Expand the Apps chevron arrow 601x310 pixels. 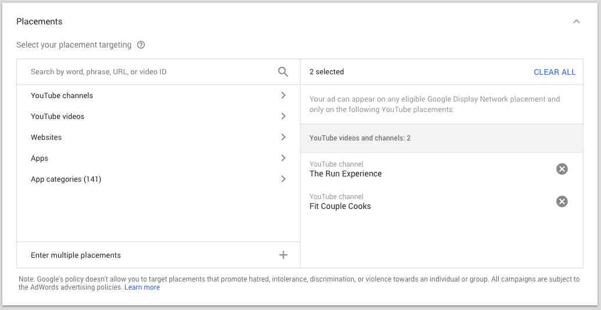click(283, 158)
